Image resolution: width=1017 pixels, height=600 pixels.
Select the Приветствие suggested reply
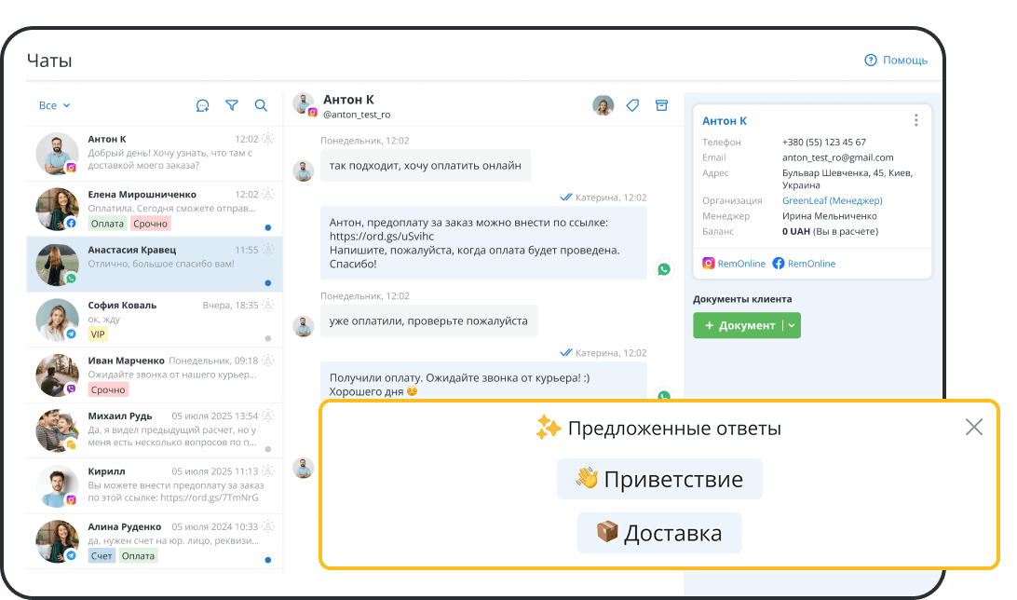point(659,478)
